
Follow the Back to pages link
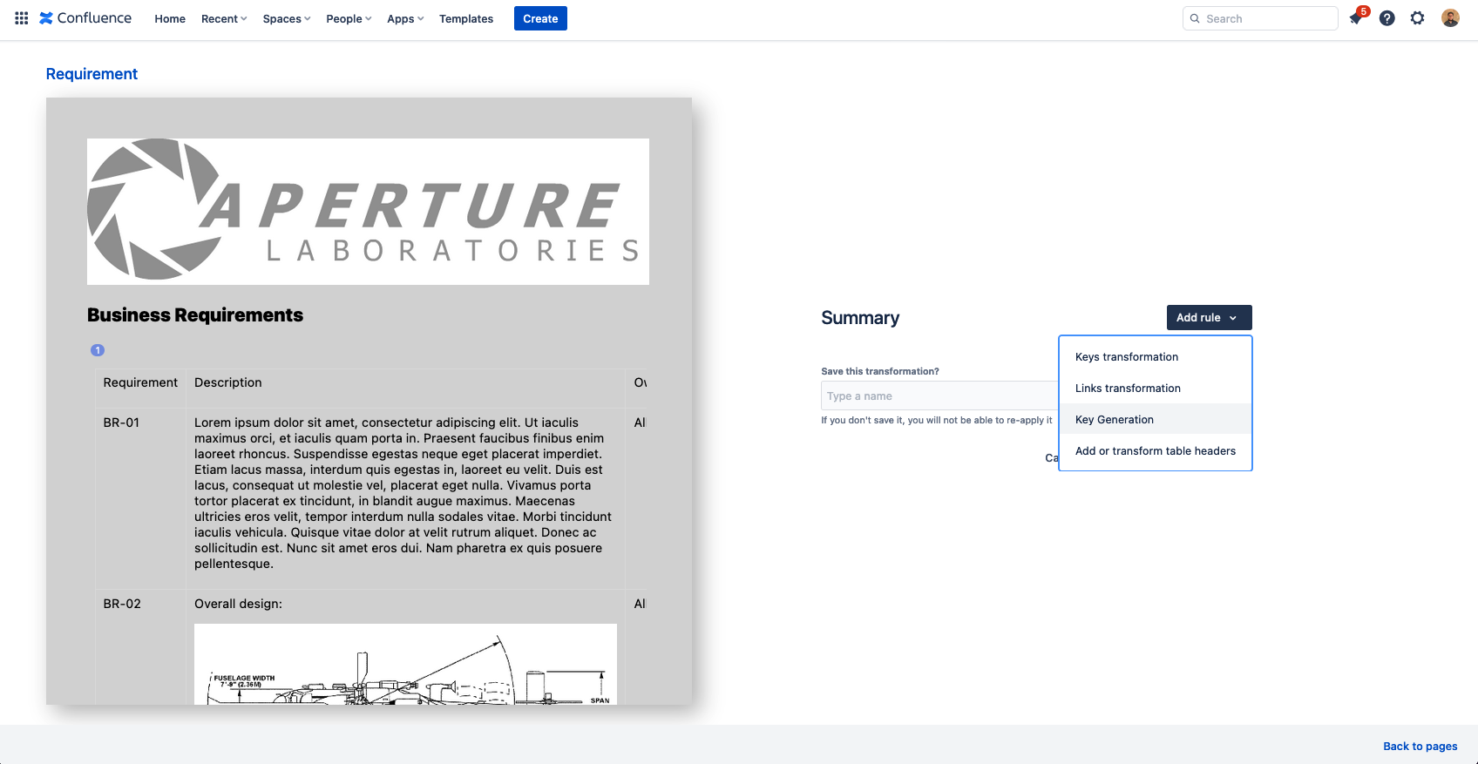(1420, 747)
